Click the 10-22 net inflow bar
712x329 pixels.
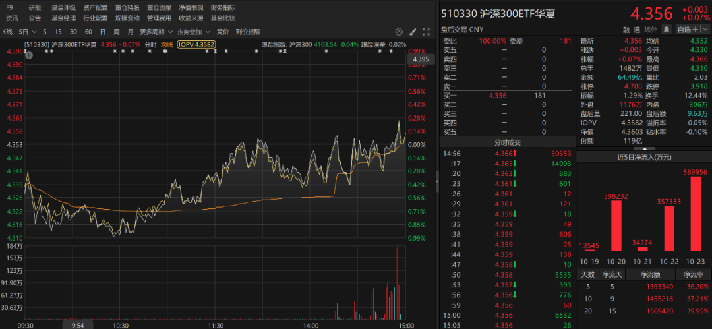[x=669, y=228]
